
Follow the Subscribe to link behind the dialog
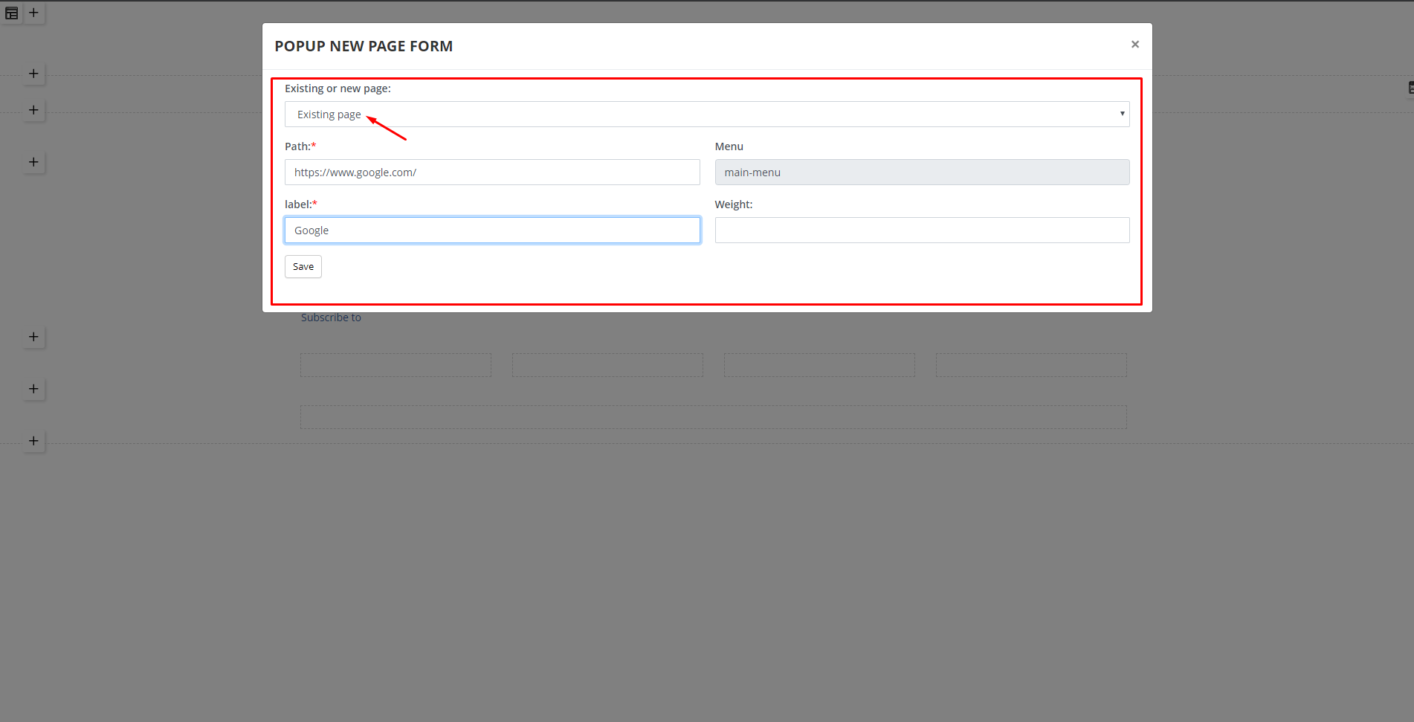(x=331, y=318)
